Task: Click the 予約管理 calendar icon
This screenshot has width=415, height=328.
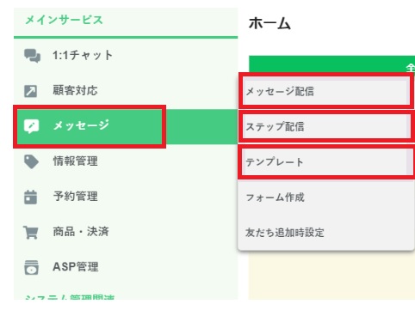Action: (x=30, y=197)
